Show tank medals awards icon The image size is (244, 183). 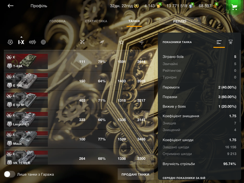click(230, 42)
